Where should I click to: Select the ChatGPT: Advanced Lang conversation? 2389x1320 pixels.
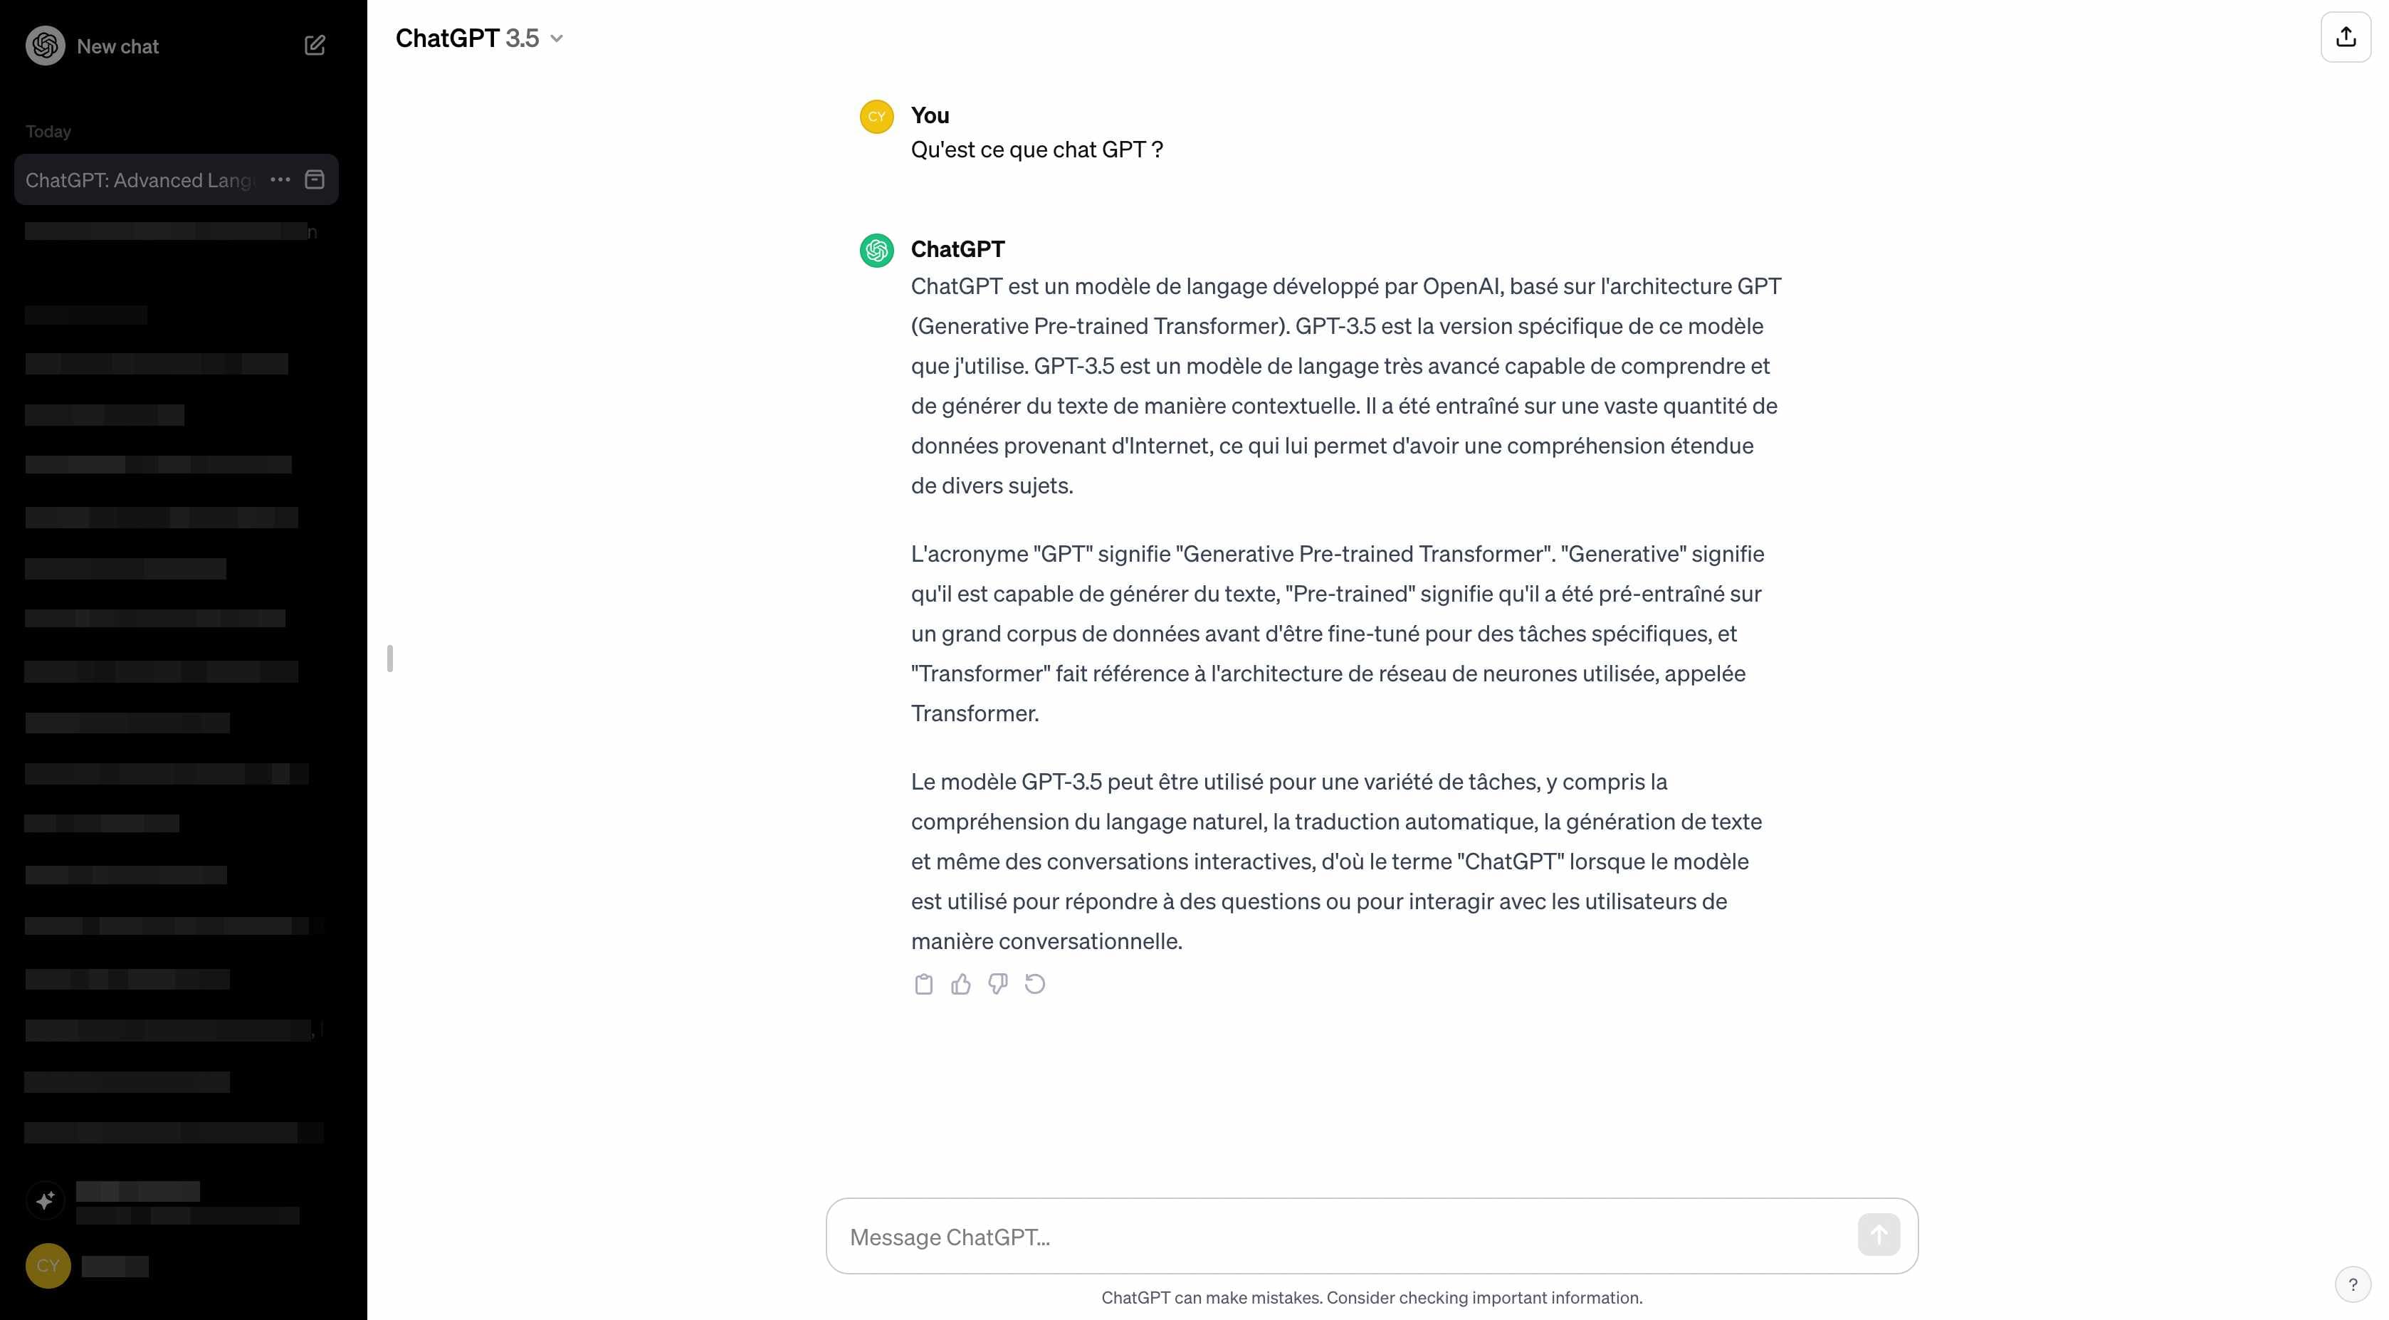pos(139,180)
